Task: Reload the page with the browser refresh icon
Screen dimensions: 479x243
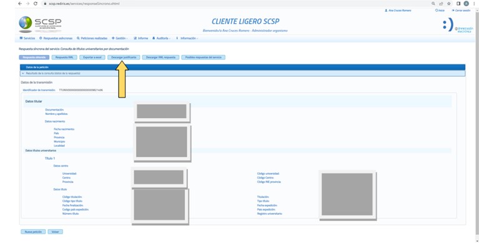Action: (36, 4)
